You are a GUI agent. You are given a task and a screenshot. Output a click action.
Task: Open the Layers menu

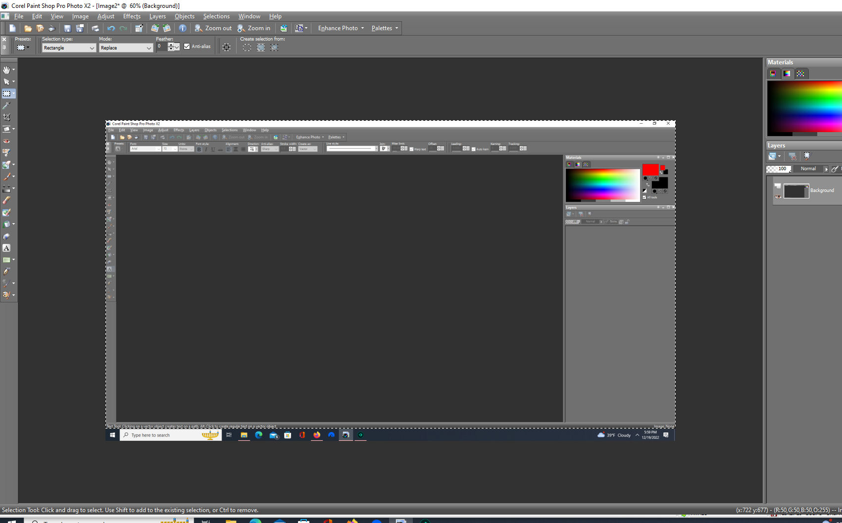click(158, 16)
